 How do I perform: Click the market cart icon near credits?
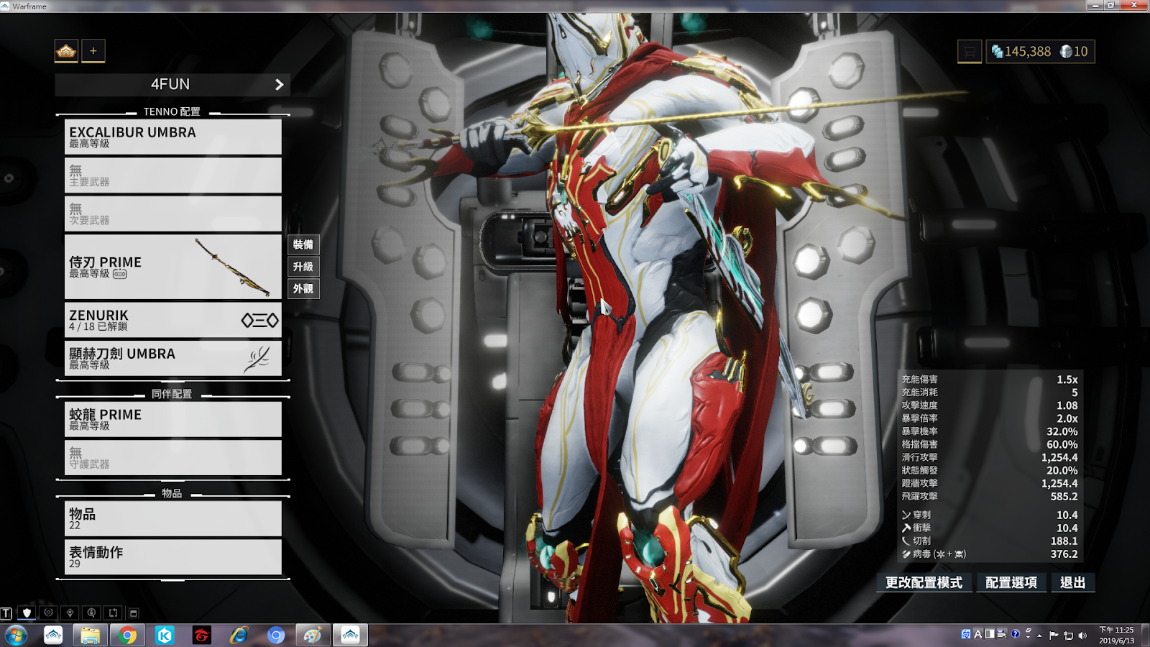coord(970,52)
